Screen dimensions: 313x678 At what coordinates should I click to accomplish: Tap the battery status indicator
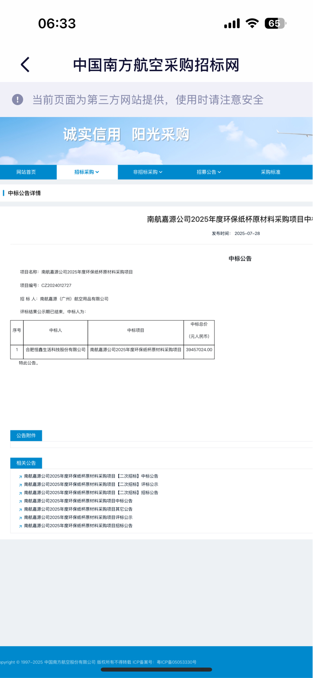click(x=276, y=23)
